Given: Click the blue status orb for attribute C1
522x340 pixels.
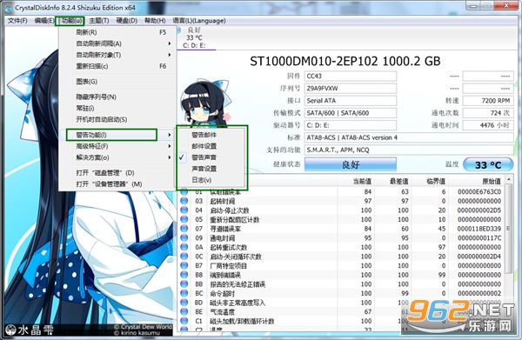Looking at the screenshot, I should (x=184, y=321).
